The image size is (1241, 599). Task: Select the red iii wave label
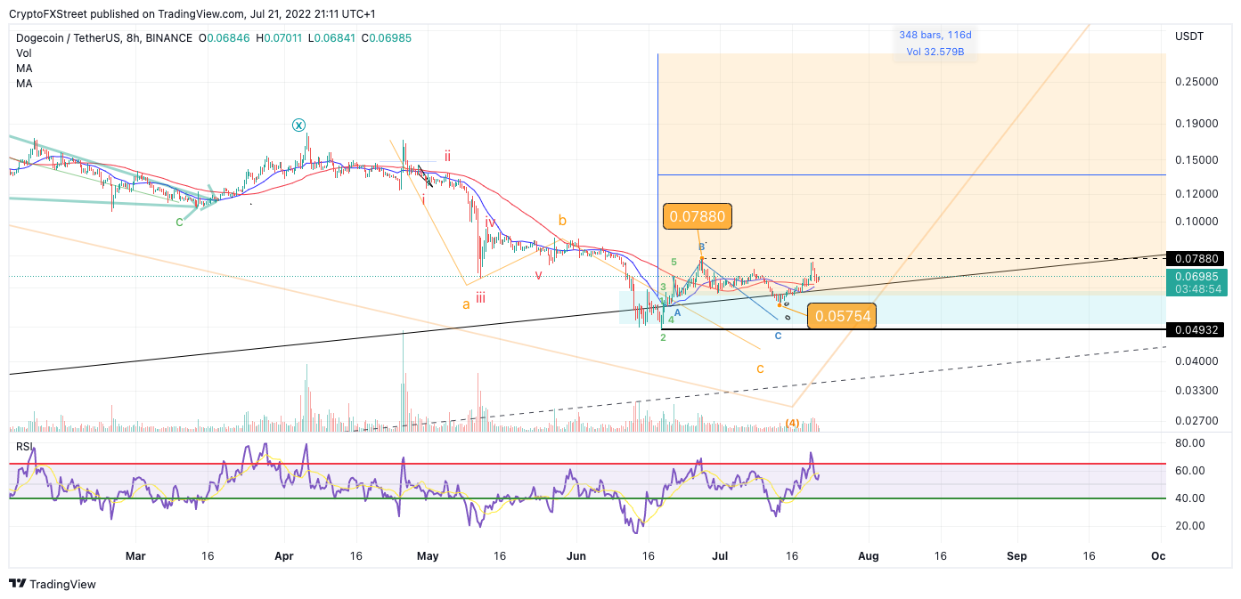[480, 298]
